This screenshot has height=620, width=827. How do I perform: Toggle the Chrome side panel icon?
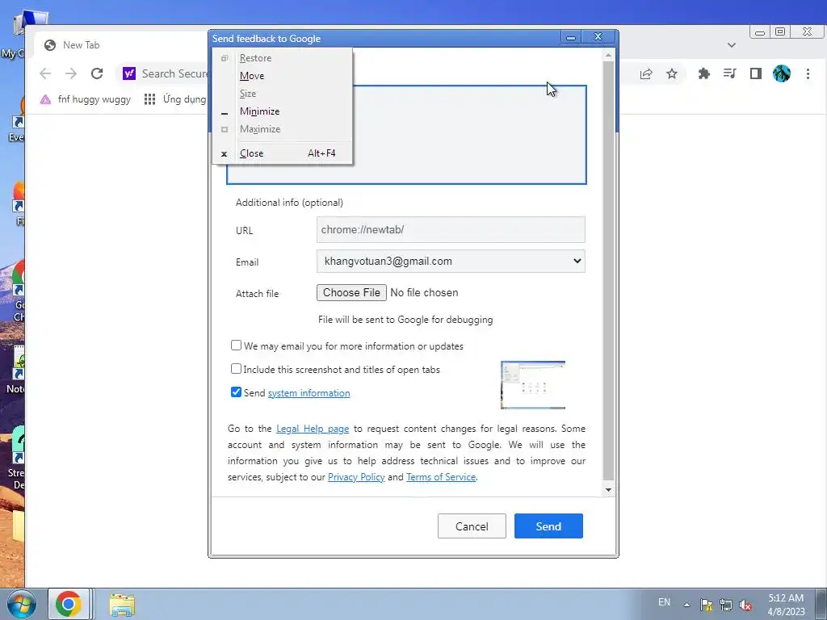tap(756, 73)
